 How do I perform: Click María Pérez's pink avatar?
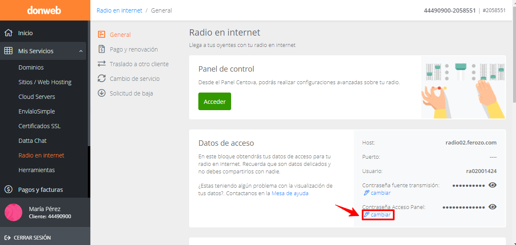13,212
